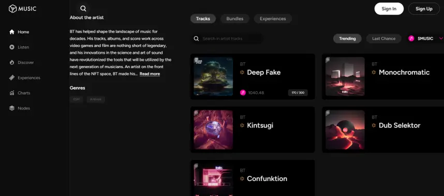
Task: Open the Deep Fake track title
Action: tap(263, 72)
